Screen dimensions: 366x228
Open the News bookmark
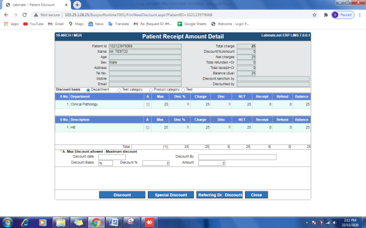point(96,24)
